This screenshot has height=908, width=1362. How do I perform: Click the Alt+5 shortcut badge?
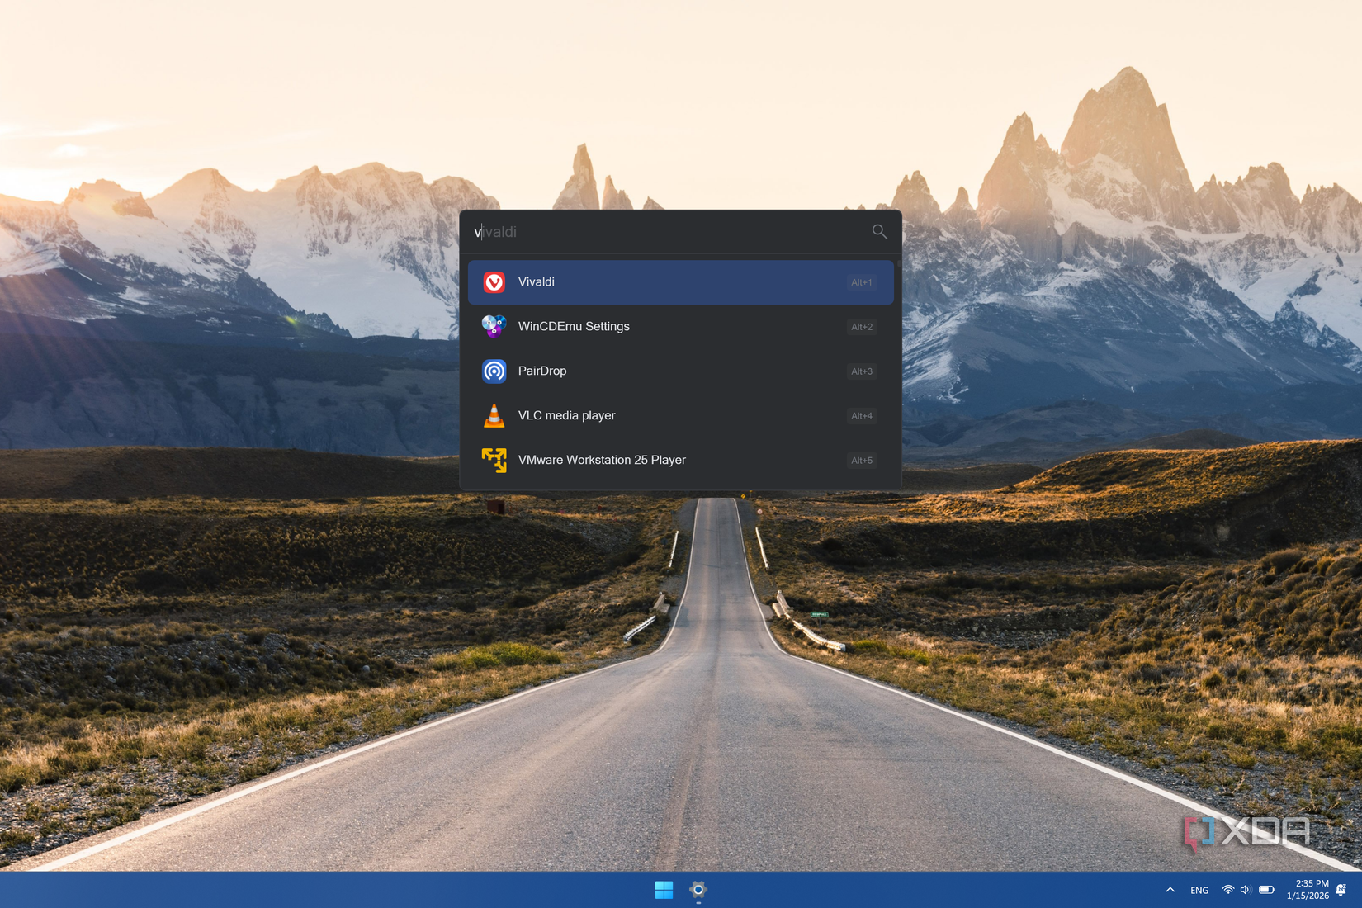861,460
